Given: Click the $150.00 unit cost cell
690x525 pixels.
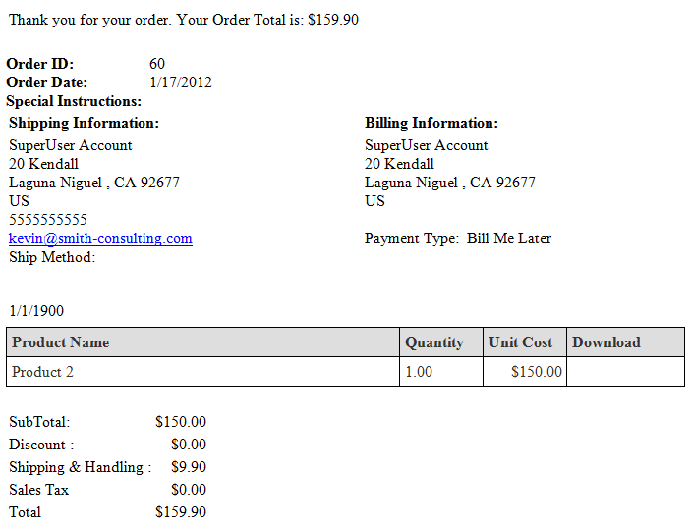Looking at the screenshot, I should pyautogui.click(x=525, y=372).
